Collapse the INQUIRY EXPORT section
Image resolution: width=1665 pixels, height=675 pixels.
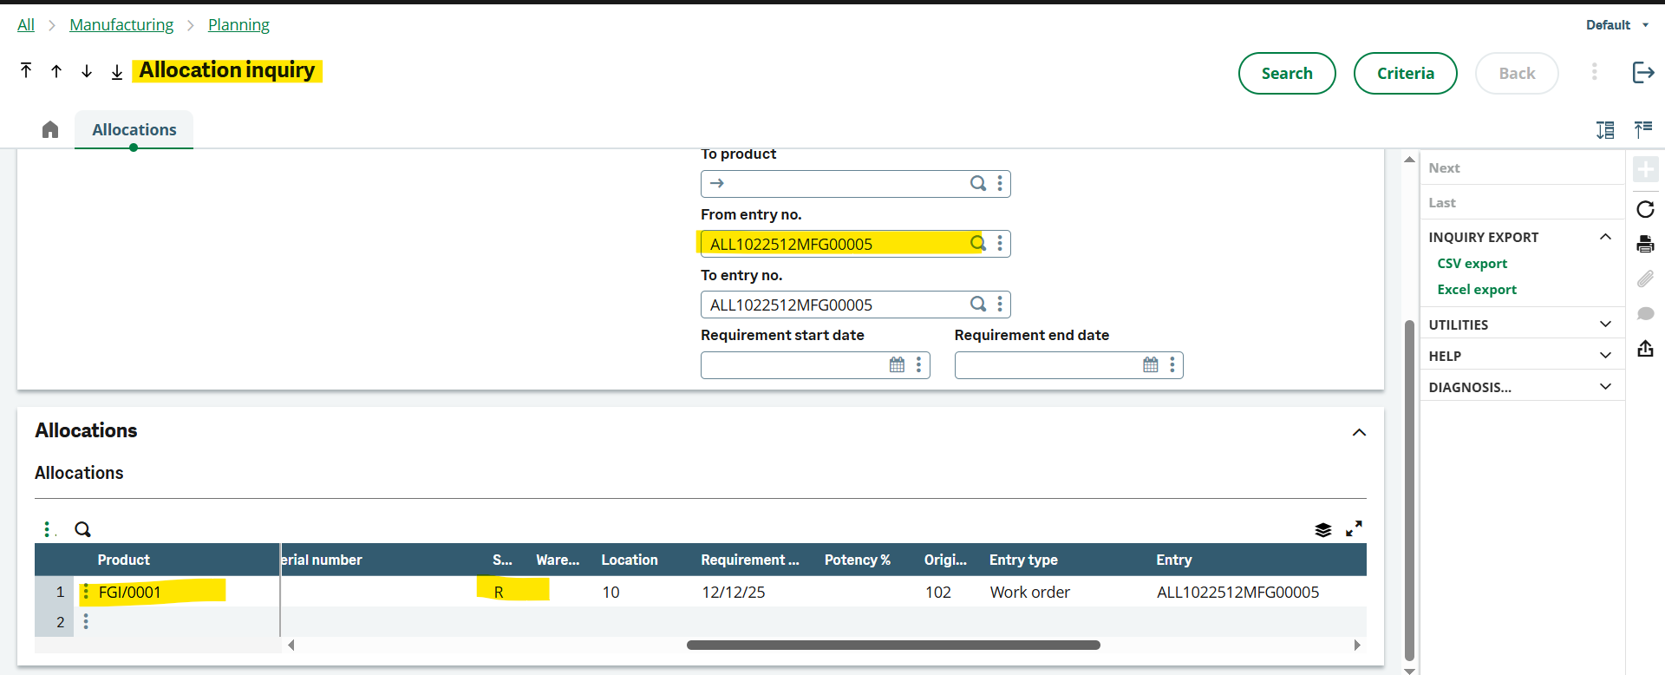click(1605, 237)
